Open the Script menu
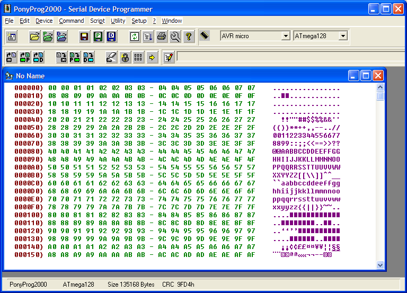407x293 pixels. point(98,21)
